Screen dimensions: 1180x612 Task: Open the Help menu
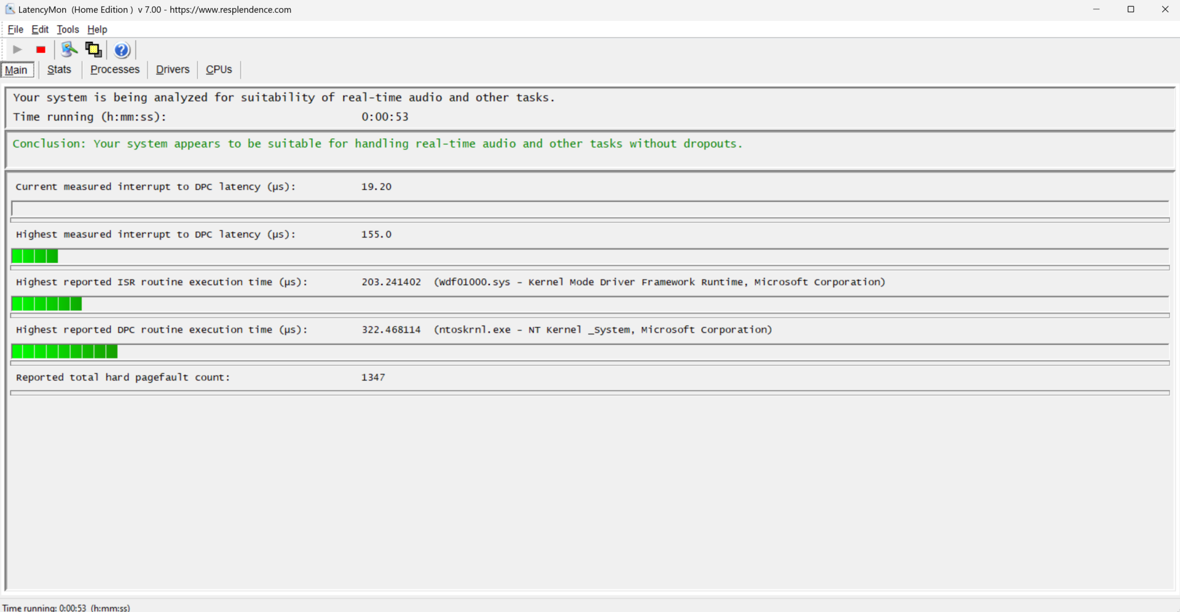pos(97,29)
